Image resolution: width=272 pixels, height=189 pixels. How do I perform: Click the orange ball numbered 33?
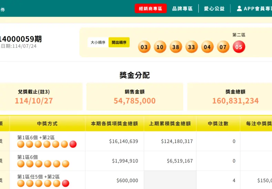coord(191,47)
